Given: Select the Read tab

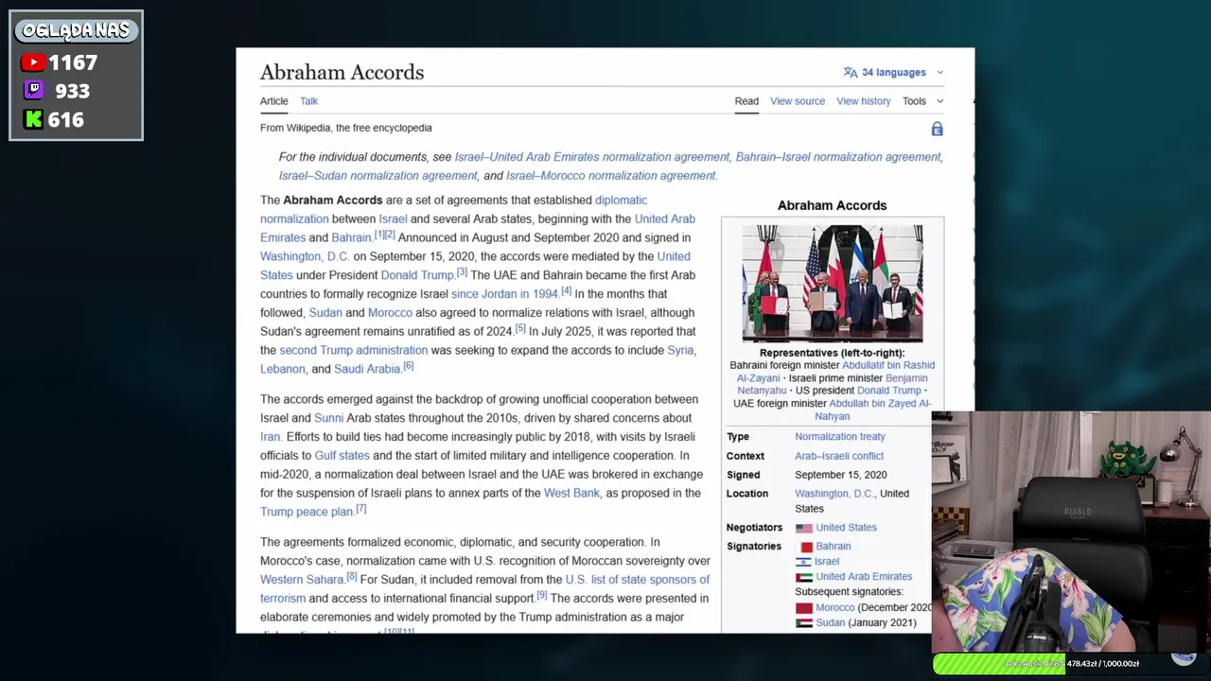Looking at the screenshot, I should pos(746,101).
